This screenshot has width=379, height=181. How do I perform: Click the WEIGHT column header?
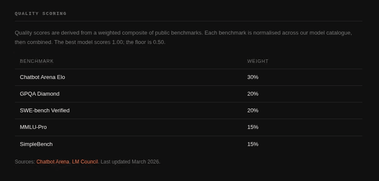point(258,61)
